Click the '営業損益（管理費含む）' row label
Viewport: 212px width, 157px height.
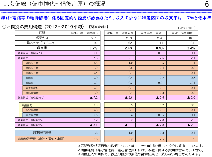click(x=31, y=125)
